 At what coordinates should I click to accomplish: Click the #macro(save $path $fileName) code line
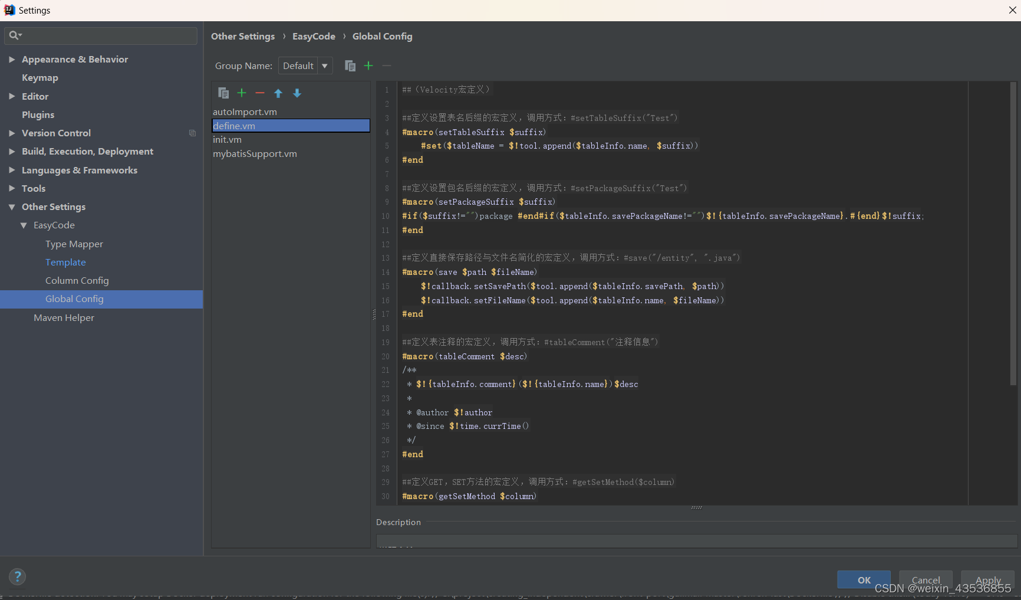pyautogui.click(x=469, y=272)
